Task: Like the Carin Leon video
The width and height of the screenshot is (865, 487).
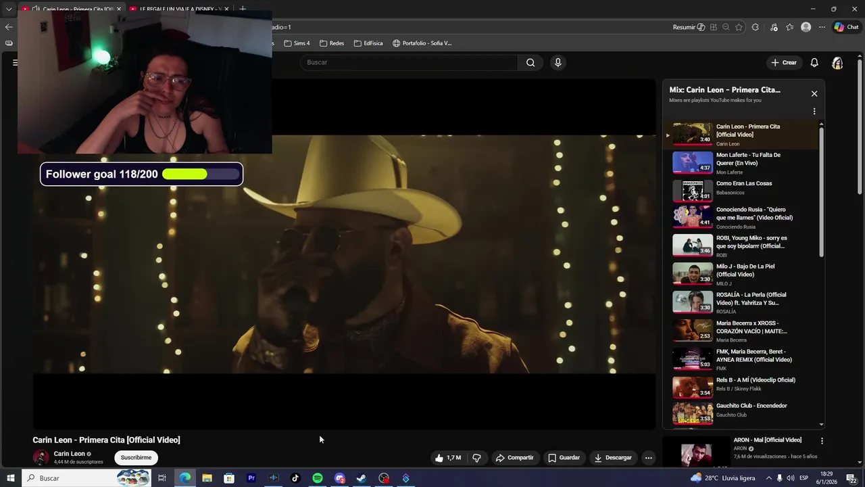Action: 448,458
